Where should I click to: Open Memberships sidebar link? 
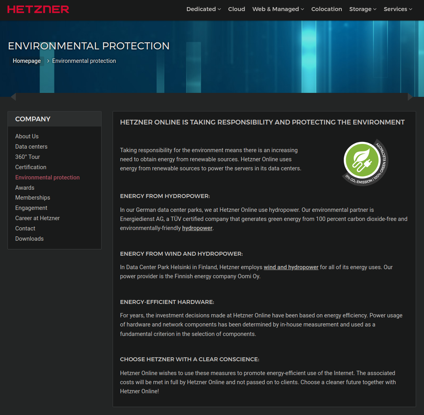pyautogui.click(x=33, y=198)
